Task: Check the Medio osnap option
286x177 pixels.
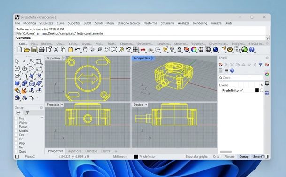Action: click(16, 131)
